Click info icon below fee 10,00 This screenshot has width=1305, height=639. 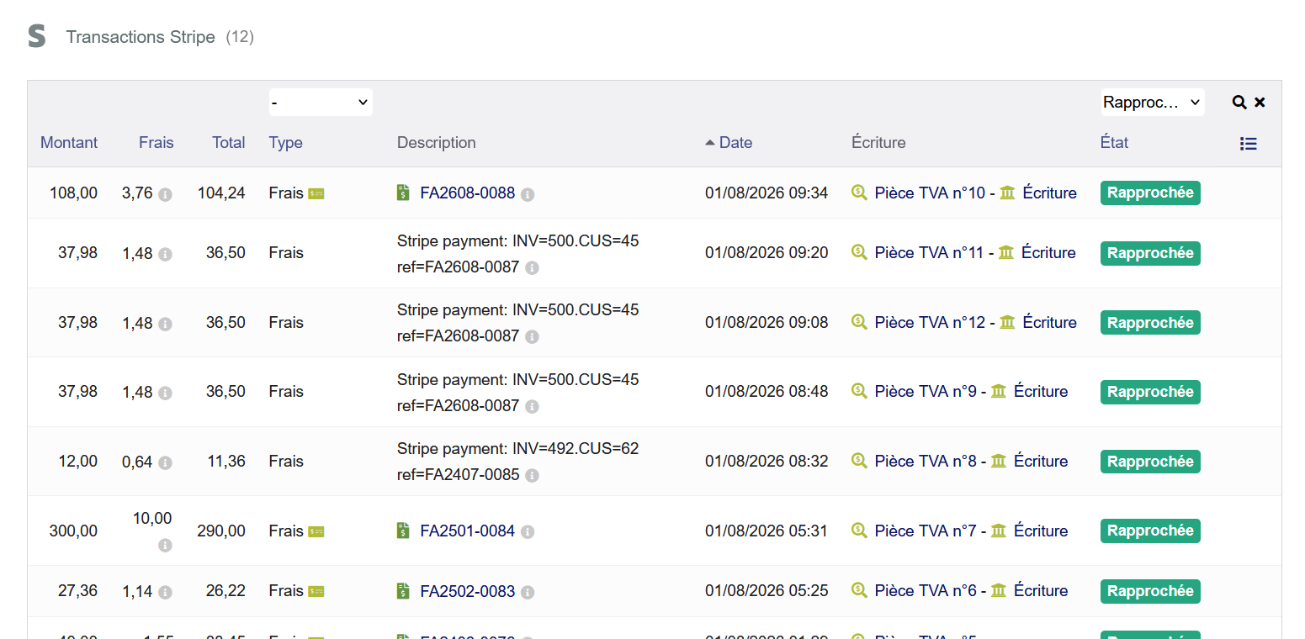point(165,546)
